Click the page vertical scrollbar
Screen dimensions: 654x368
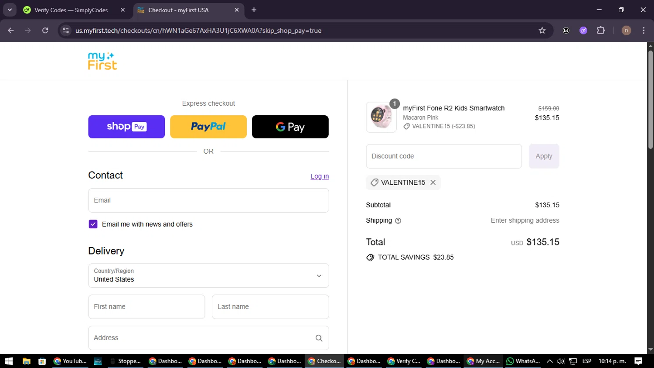point(651,100)
